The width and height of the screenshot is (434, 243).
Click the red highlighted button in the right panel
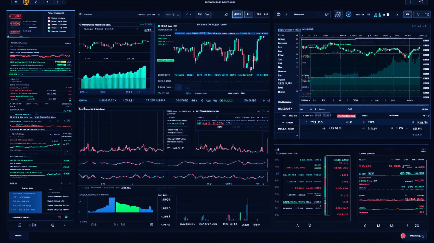coord(347,116)
